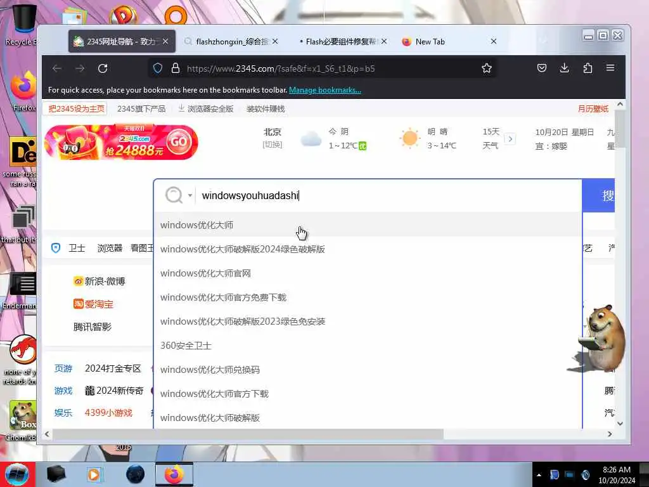The height and width of the screenshot is (487, 649).
Task: Select suggestion windows优化大师破解版2024绿色破解版
Action: [x=368, y=249]
